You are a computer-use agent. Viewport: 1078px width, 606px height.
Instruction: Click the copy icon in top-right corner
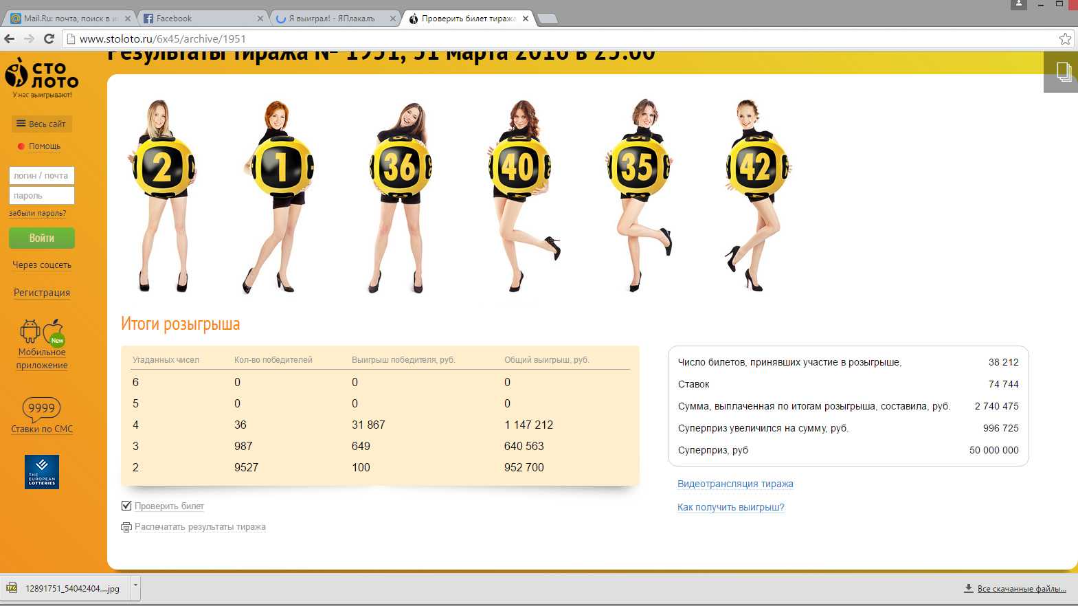point(1063,71)
